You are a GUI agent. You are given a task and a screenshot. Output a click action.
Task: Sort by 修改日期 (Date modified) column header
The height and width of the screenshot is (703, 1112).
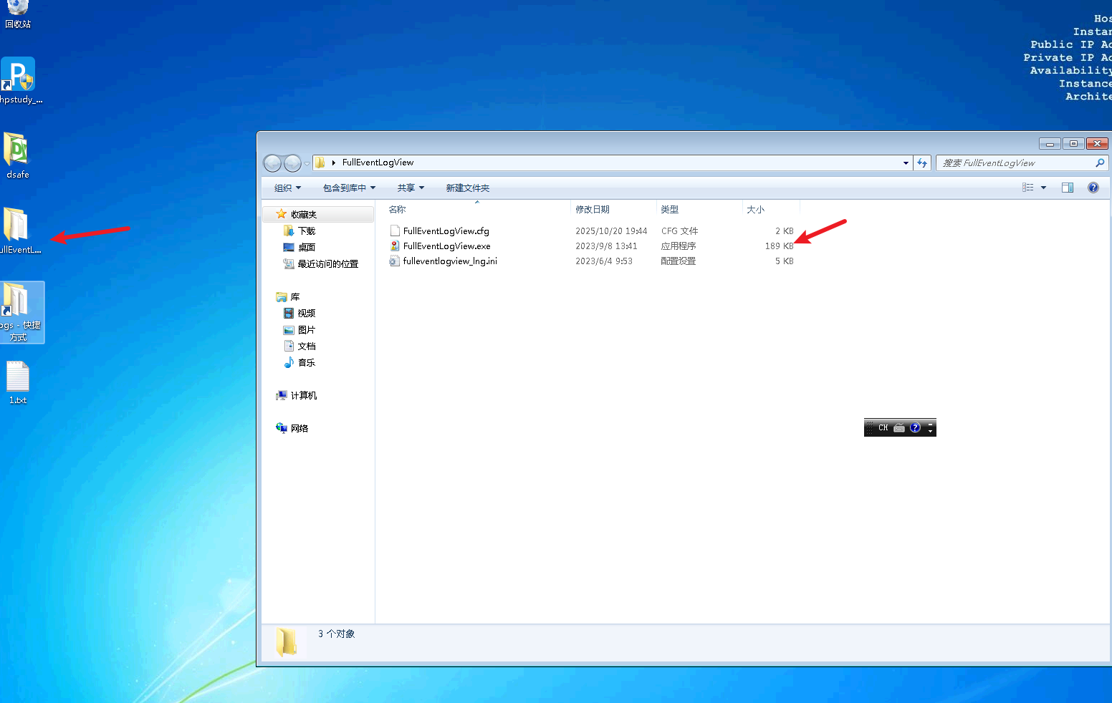[x=613, y=210]
